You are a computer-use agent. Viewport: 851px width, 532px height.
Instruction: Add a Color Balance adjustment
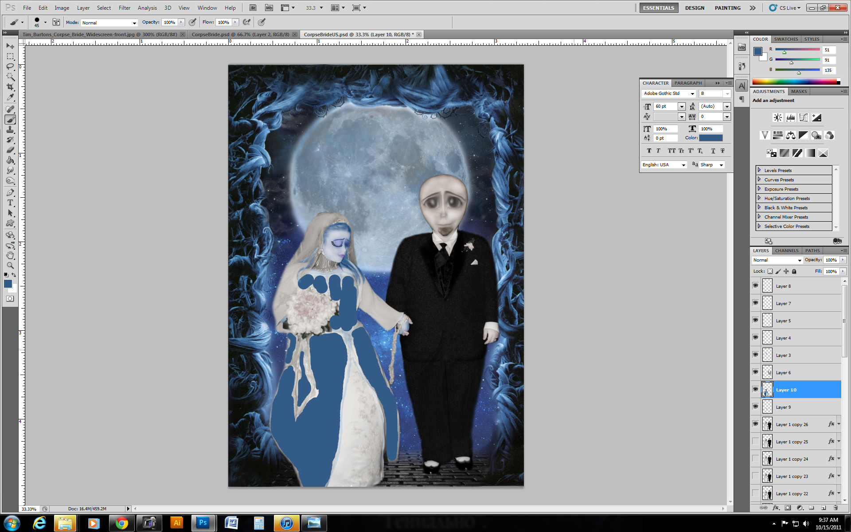[790, 135]
